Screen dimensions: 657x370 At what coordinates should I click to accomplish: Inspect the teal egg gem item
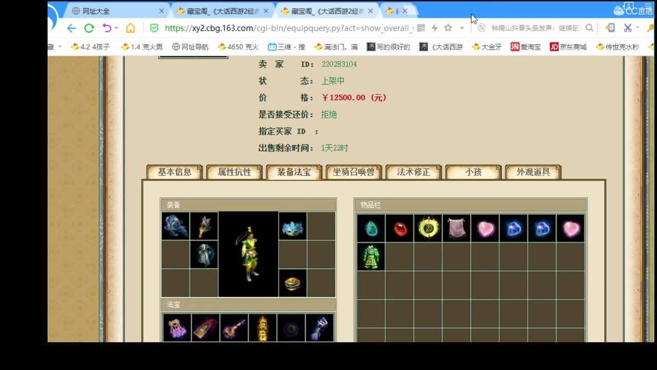(371, 228)
